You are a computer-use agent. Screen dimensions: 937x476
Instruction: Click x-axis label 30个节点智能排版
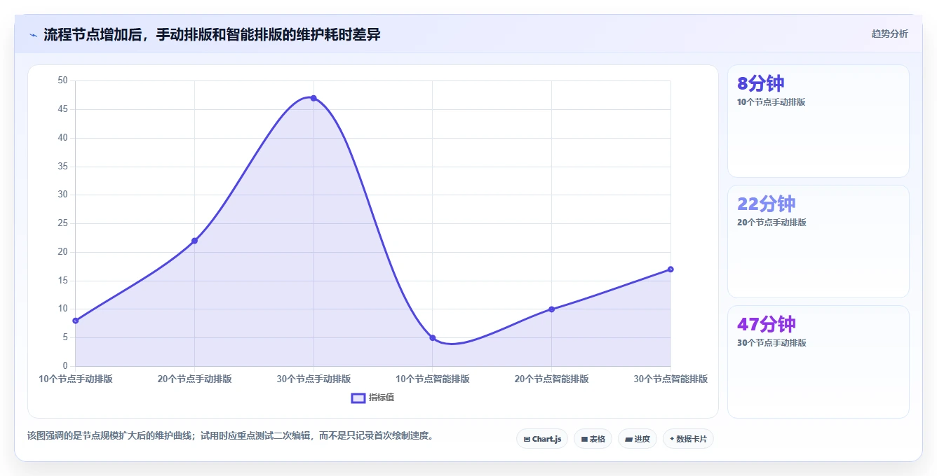670,379
